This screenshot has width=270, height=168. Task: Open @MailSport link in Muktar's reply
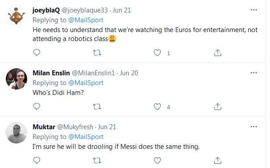tap(86, 137)
